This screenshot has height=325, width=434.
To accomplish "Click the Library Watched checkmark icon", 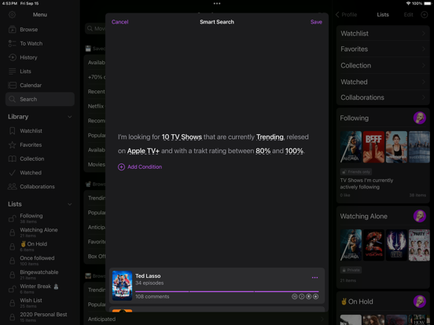I will click(x=12, y=173).
